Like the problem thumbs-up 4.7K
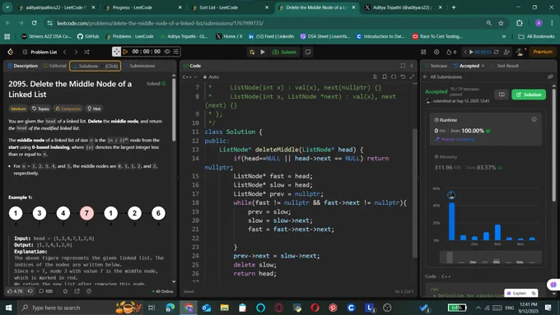 coord(15,291)
